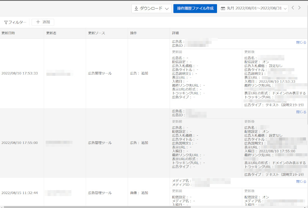308x208 pixels.
Task: Go to previous period with left arrow
Action: click(x=293, y=8)
